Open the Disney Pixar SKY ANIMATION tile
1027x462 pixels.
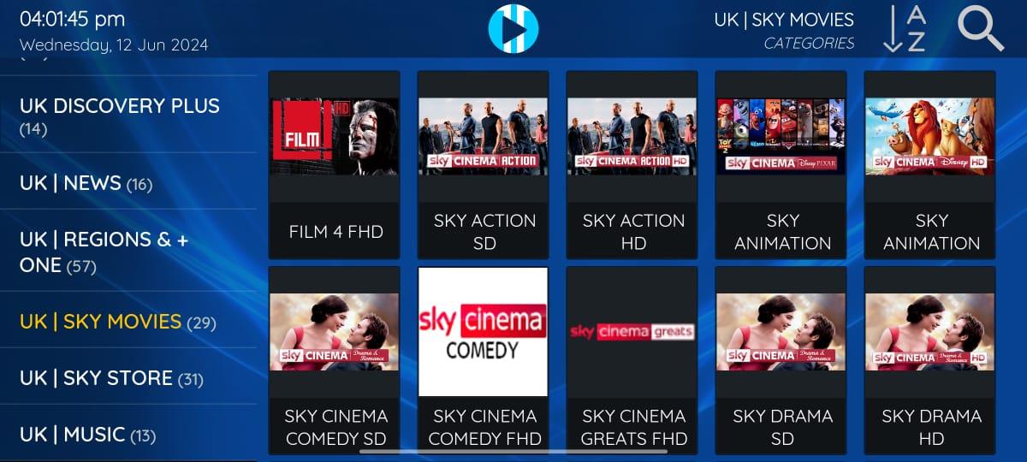[x=782, y=164]
